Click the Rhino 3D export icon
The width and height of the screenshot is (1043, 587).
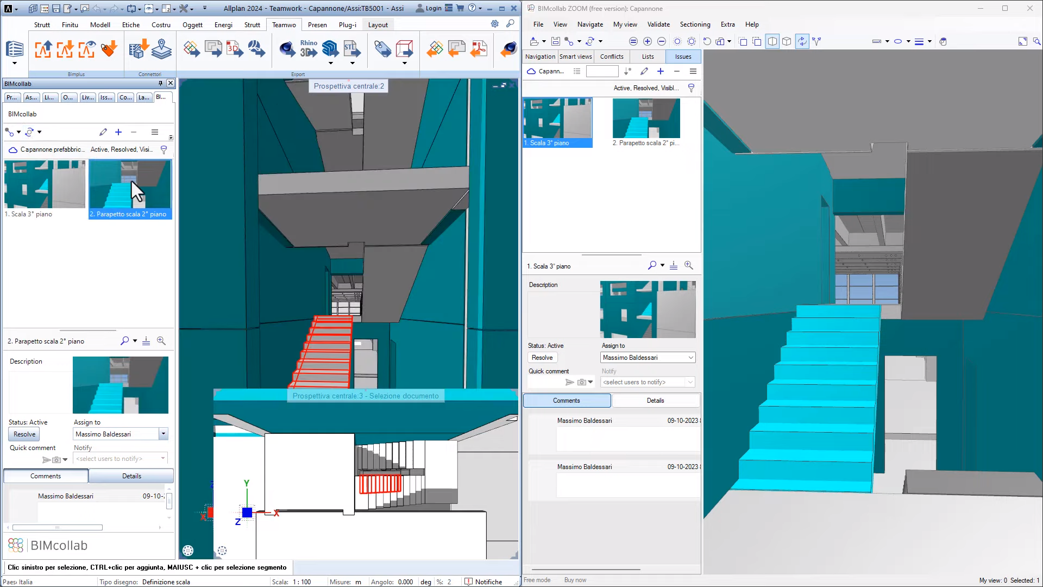(x=309, y=48)
